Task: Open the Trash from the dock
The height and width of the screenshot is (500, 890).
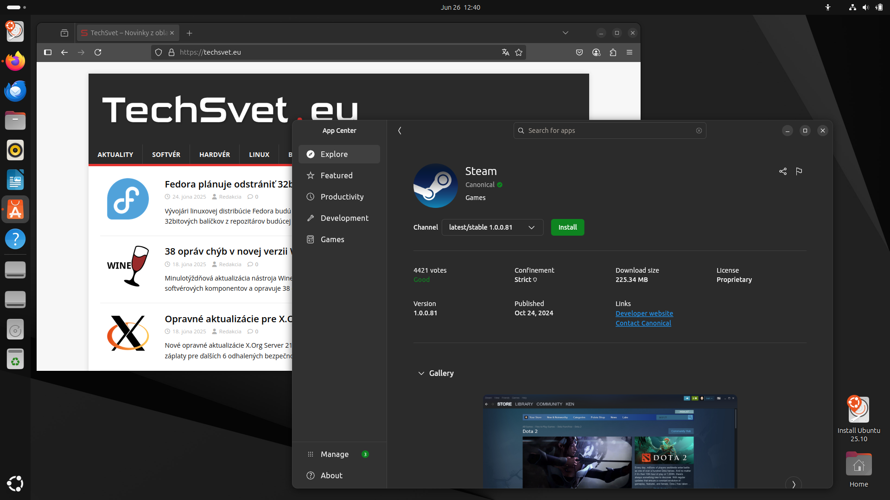Action: [15, 359]
